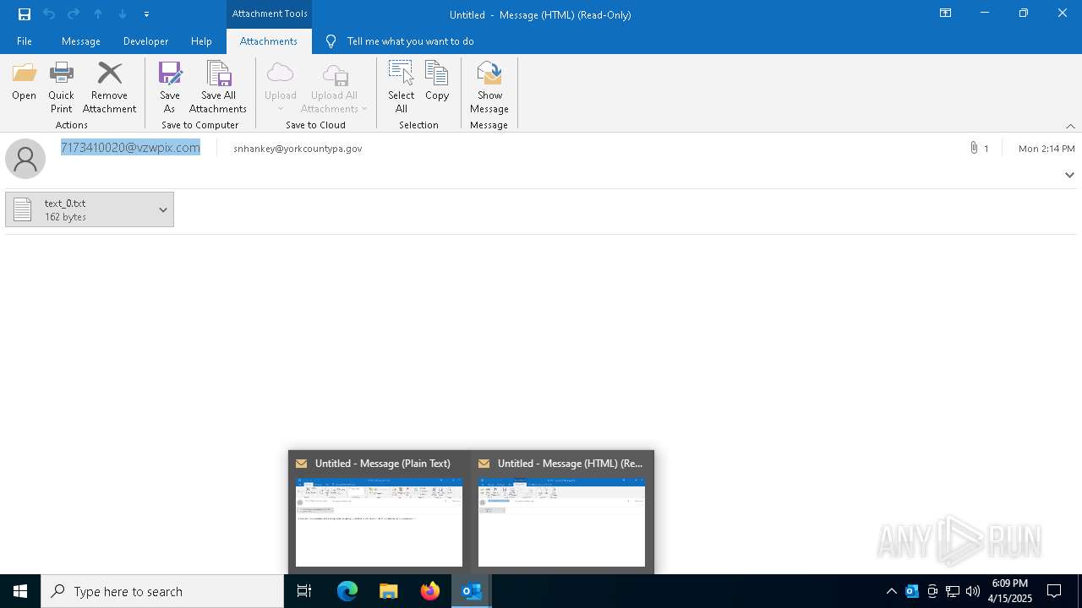The width and height of the screenshot is (1082, 608).
Task: Select the text_0.txt attachment
Action: pyautogui.click(x=79, y=209)
